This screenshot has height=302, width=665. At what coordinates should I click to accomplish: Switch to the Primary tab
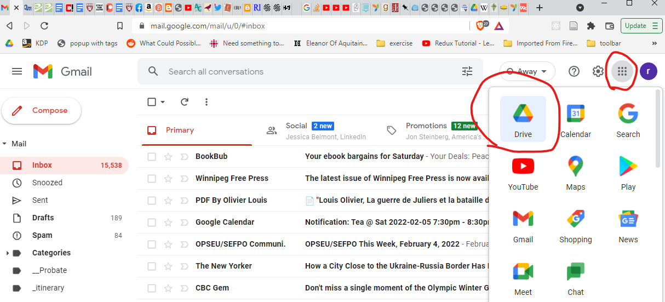(x=197, y=130)
